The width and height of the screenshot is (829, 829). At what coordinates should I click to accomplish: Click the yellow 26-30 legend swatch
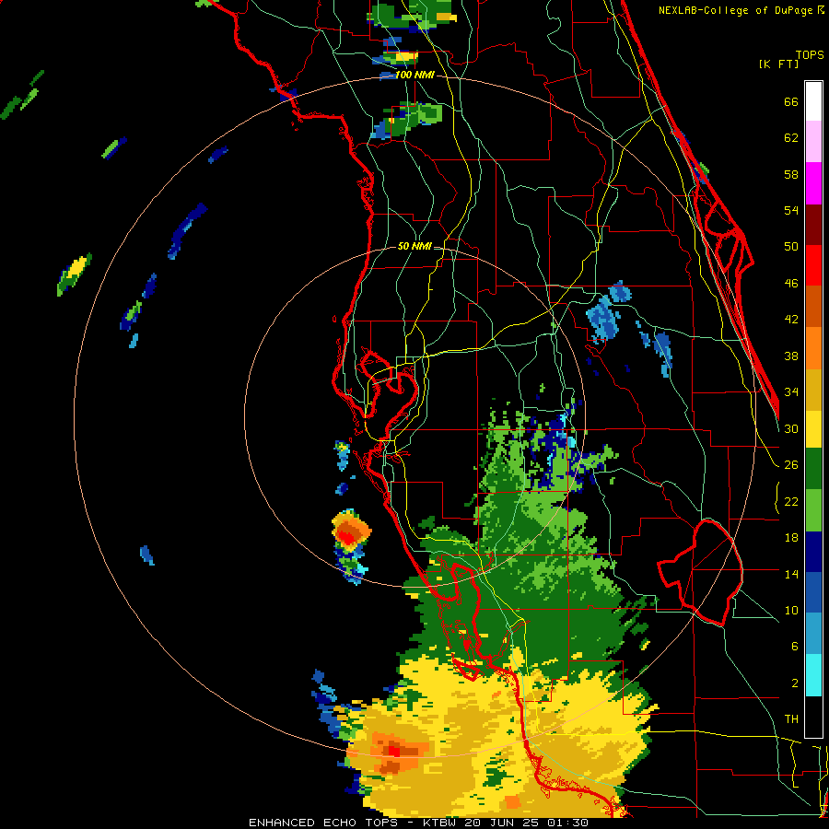click(x=813, y=428)
